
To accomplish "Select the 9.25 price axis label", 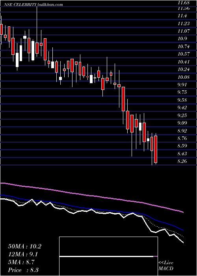I will point(182,116).
